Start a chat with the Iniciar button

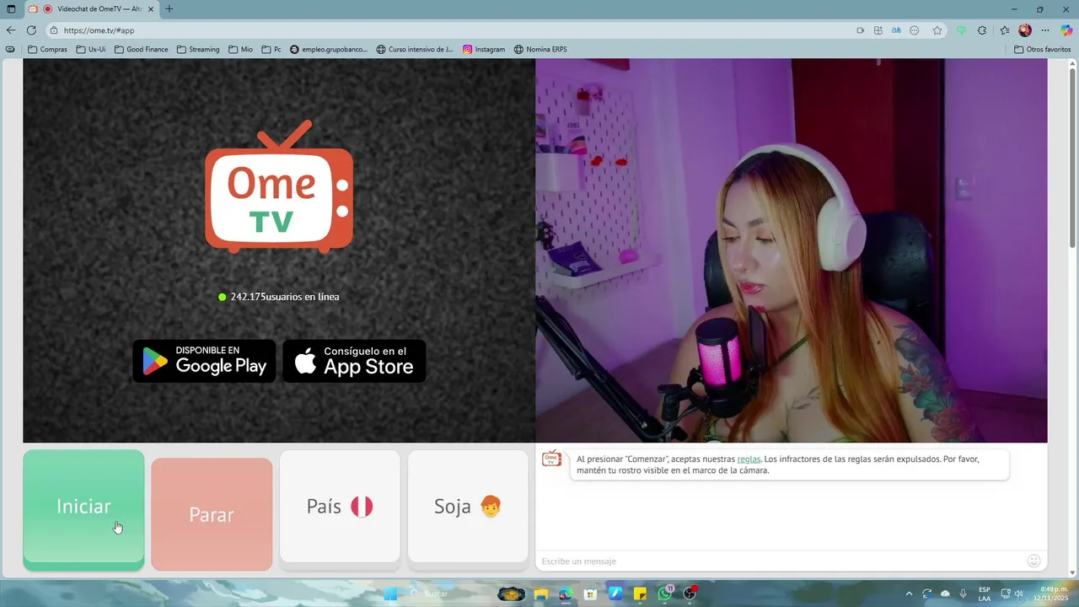coord(83,508)
